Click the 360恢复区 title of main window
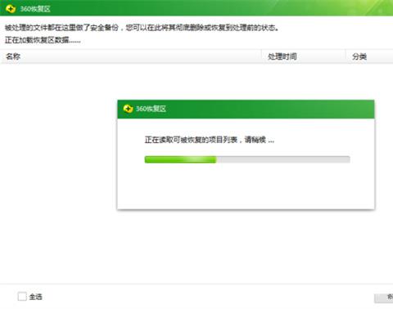The image size is (393, 309). [x=35, y=9]
